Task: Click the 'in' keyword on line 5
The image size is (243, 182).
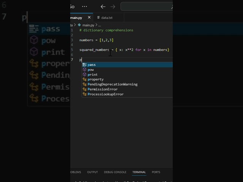Action: [x=149, y=50]
